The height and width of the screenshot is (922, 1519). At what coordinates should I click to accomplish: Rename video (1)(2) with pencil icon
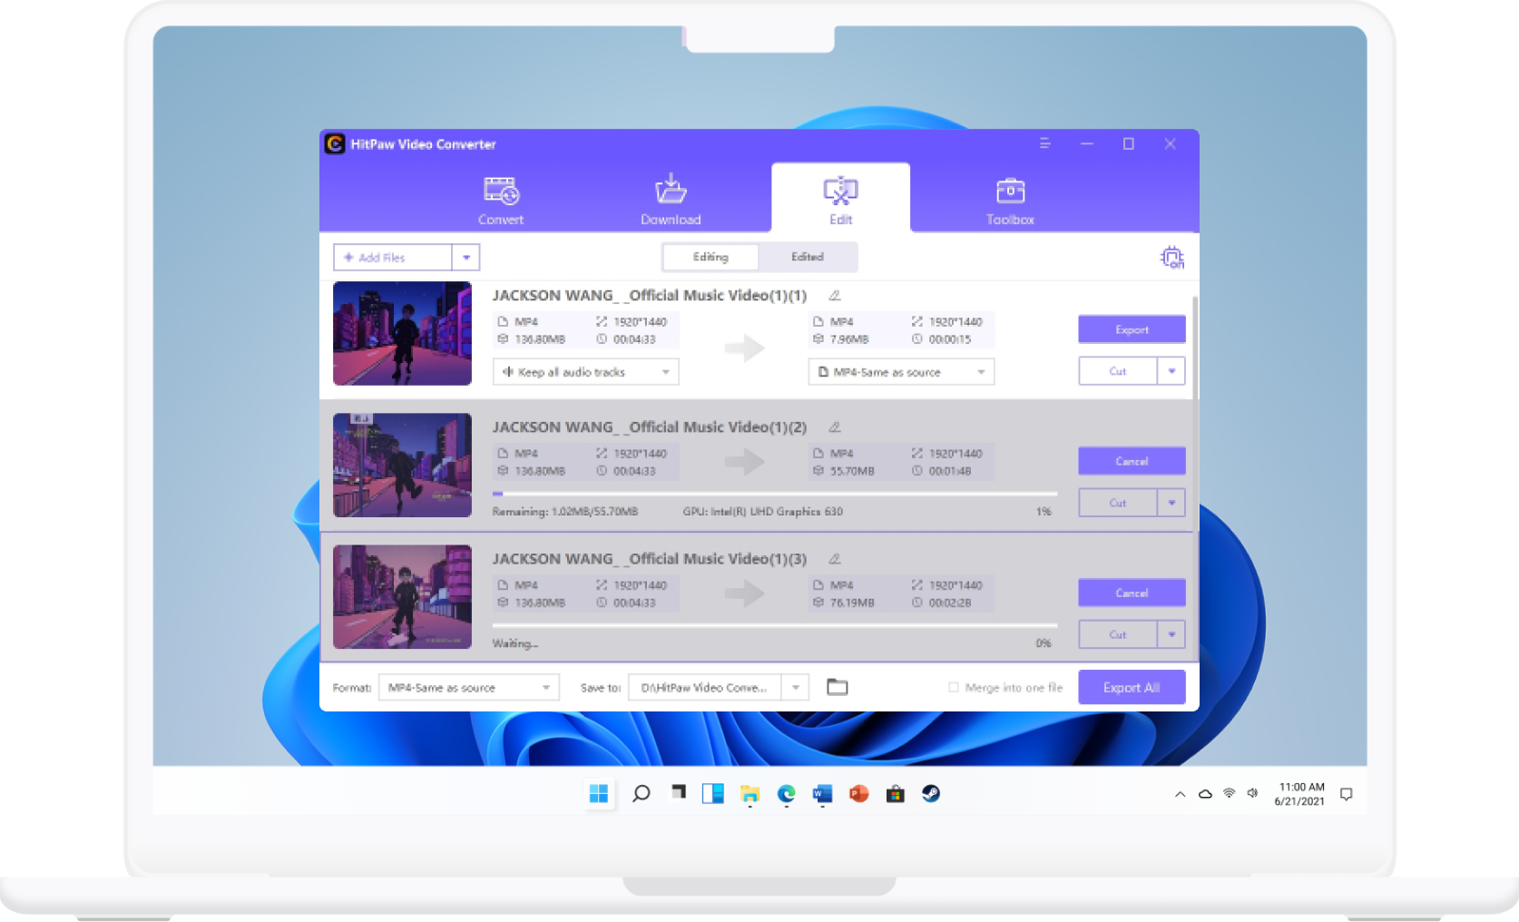(x=834, y=427)
